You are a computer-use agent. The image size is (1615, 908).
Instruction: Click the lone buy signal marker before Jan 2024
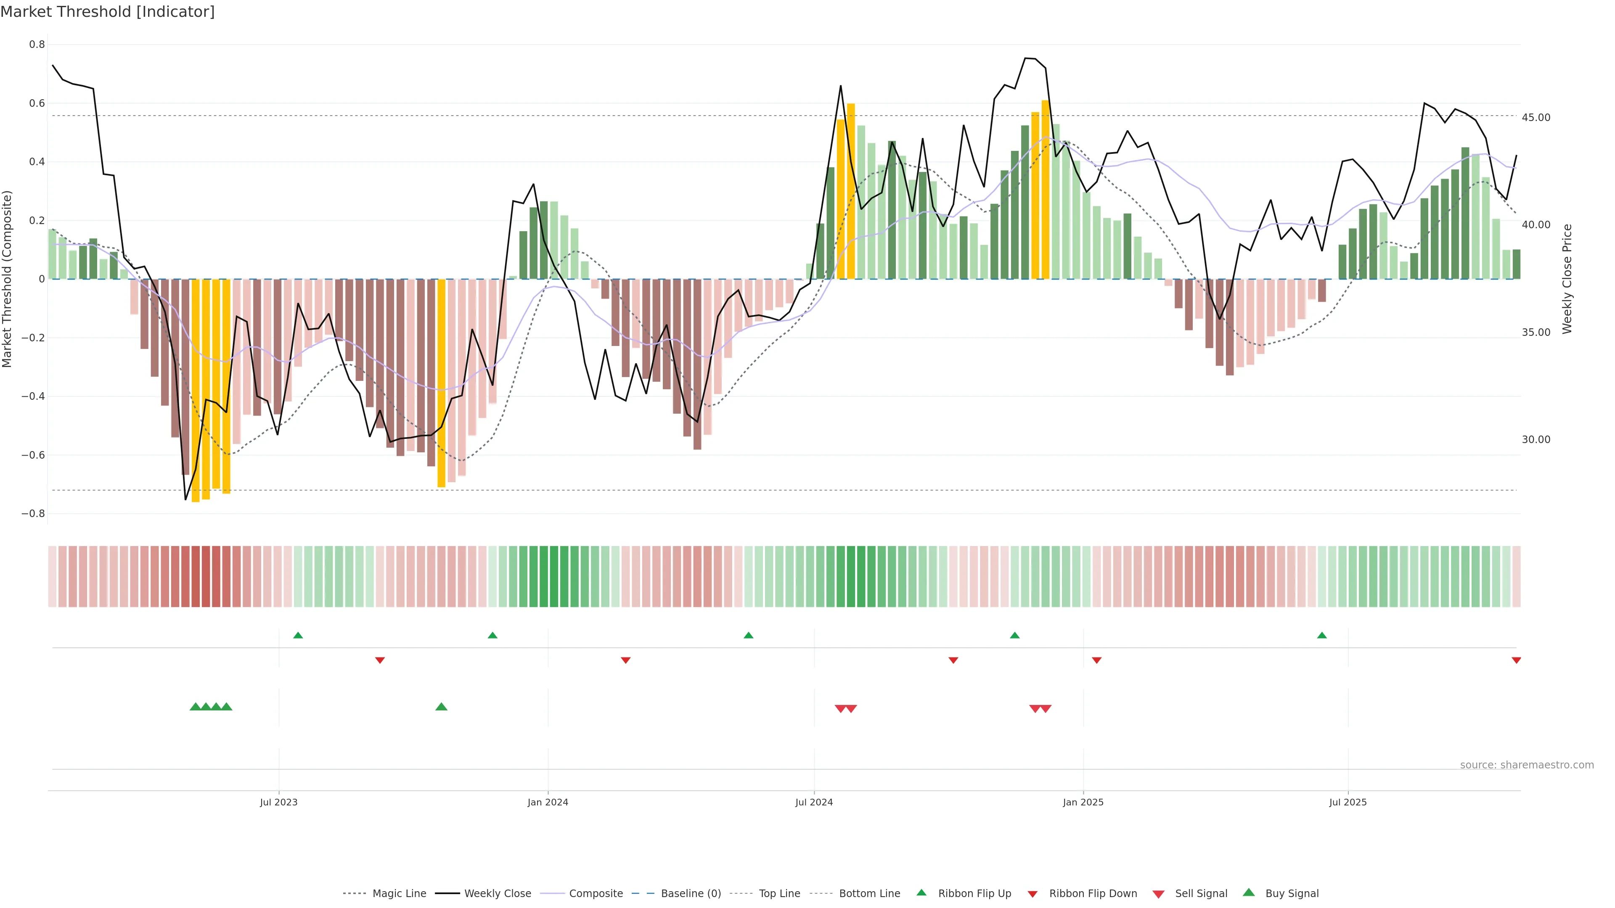click(441, 707)
